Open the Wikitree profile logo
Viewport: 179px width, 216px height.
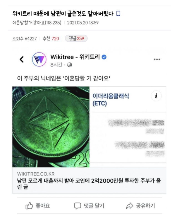pos(39,59)
